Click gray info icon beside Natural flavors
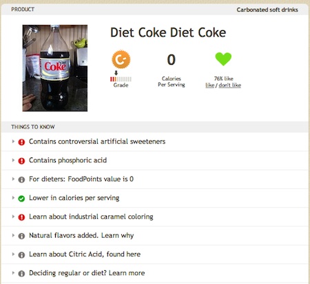The height and width of the screenshot is (284, 310). 21,236
